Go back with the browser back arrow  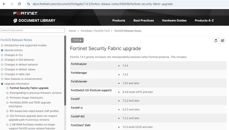click(4, 4)
